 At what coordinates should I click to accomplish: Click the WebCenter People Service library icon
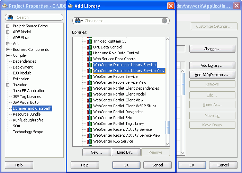pyautogui.click(x=89, y=76)
